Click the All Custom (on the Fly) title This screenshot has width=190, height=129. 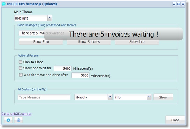32,89
